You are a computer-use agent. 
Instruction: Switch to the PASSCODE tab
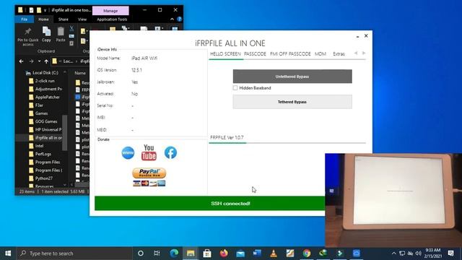click(255, 54)
